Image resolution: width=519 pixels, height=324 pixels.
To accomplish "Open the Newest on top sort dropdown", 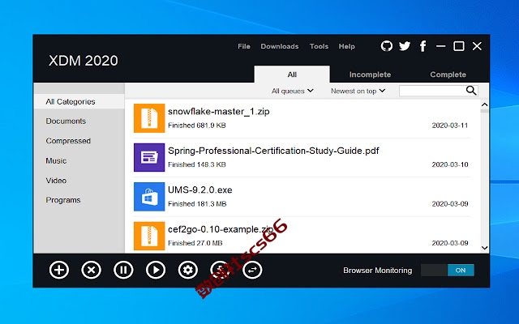I will tap(358, 91).
